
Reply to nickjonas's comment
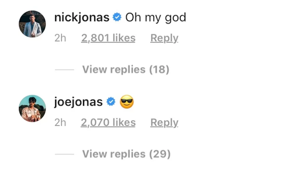click(165, 38)
